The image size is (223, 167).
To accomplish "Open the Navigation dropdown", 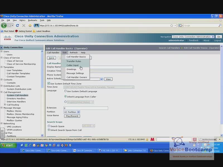I will click(193, 37).
